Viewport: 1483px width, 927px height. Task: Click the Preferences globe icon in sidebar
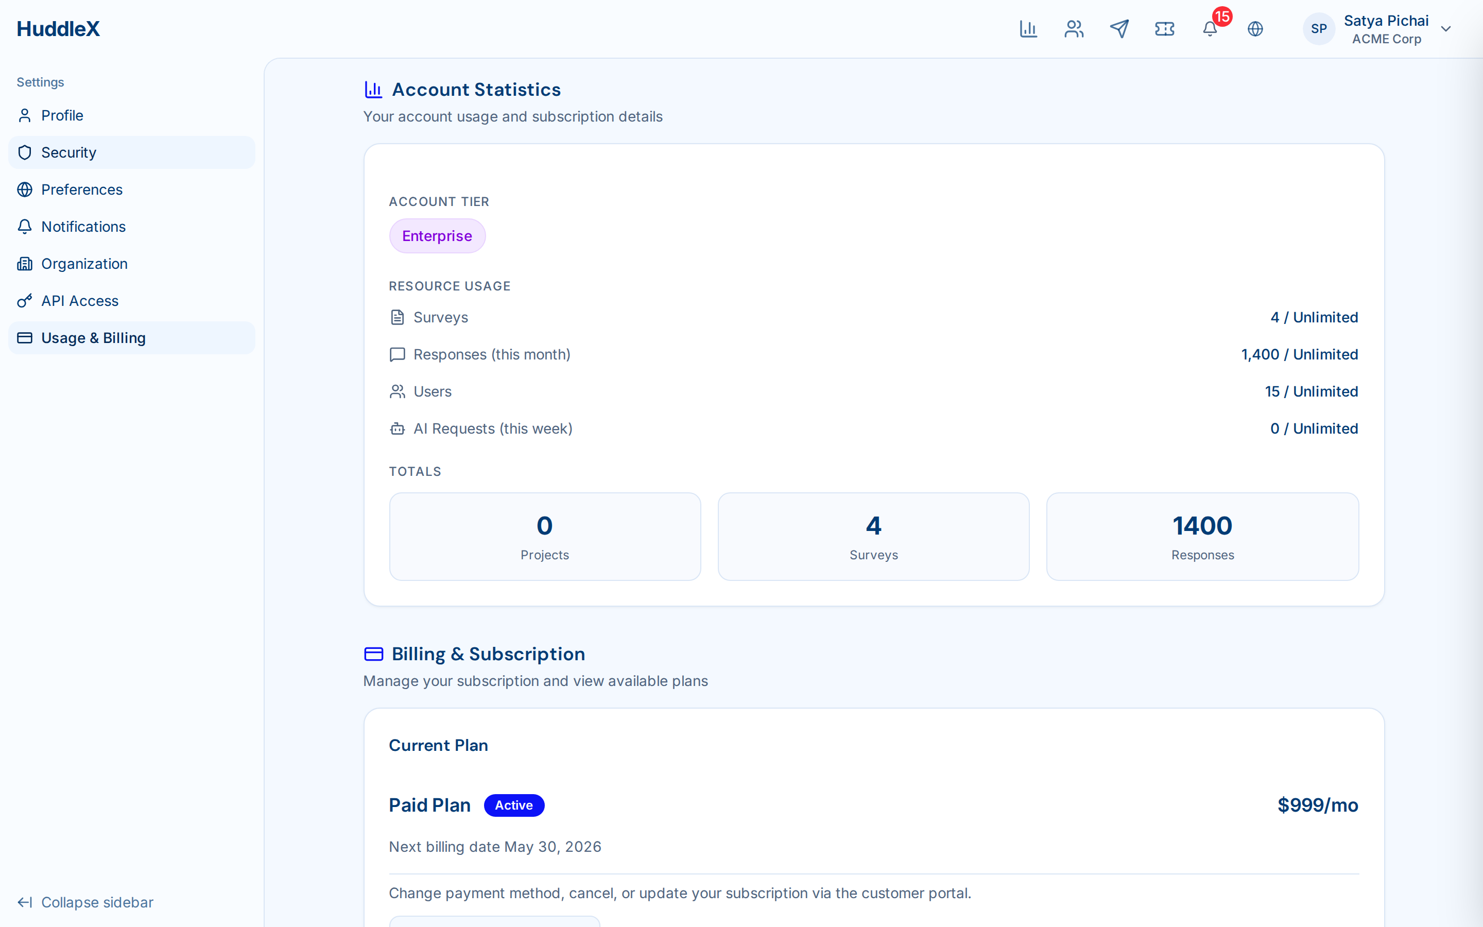[25, 190]
